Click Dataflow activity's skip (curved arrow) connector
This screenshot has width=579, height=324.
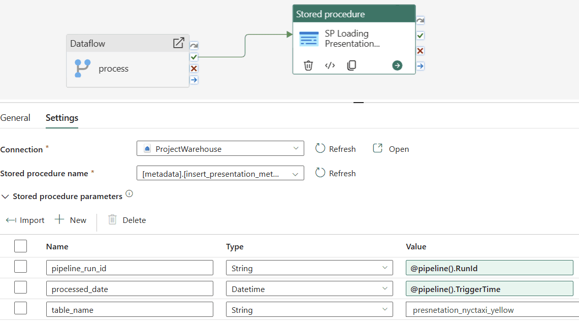coord(194,46)
